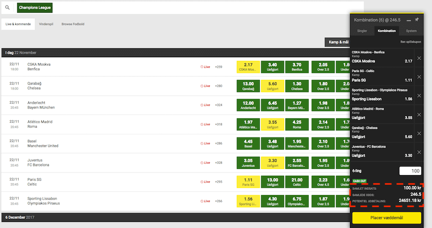The height and width of the screenshot is (228, 432).
Task: Open Sporting Lissabon vs Olympiakos Piraeus match
Action: tap(44, 201)
